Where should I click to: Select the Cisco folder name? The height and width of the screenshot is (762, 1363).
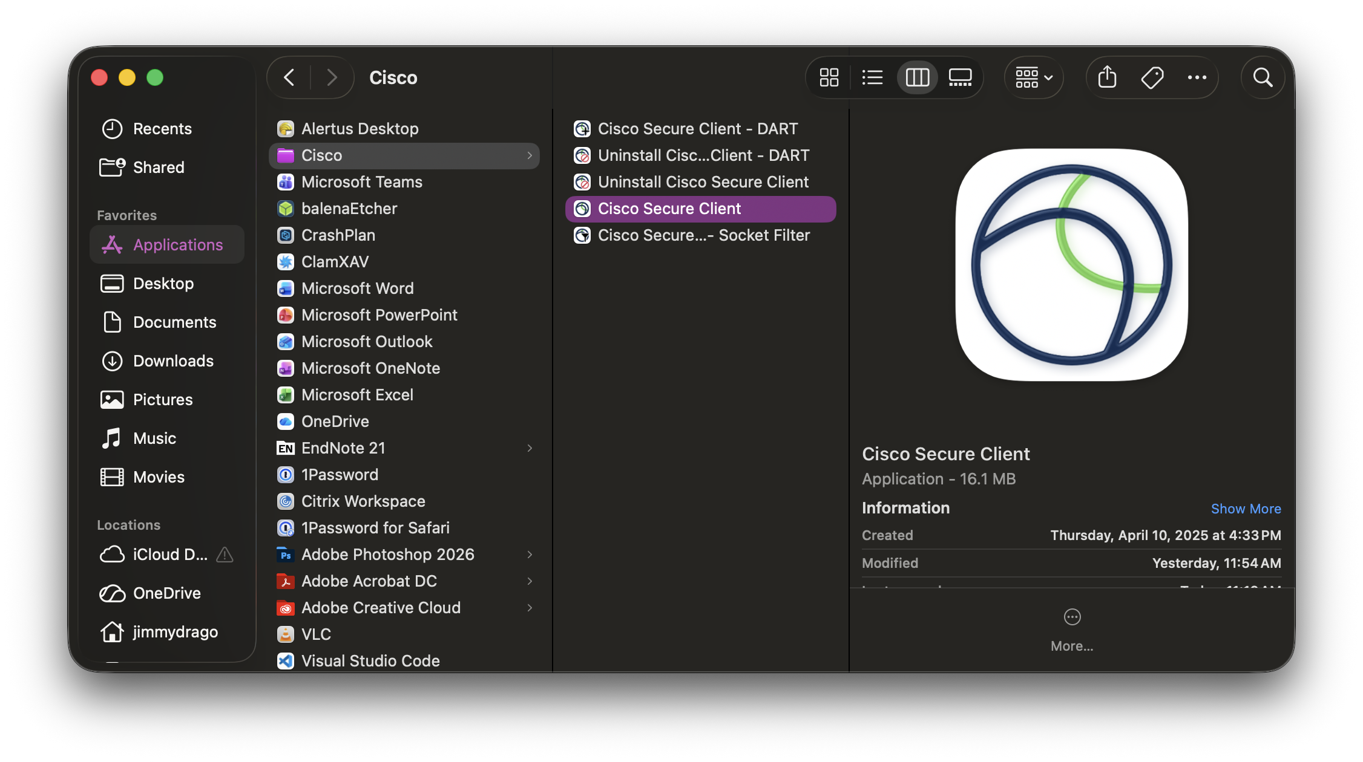pyautogui.click(x=322, y=155)
